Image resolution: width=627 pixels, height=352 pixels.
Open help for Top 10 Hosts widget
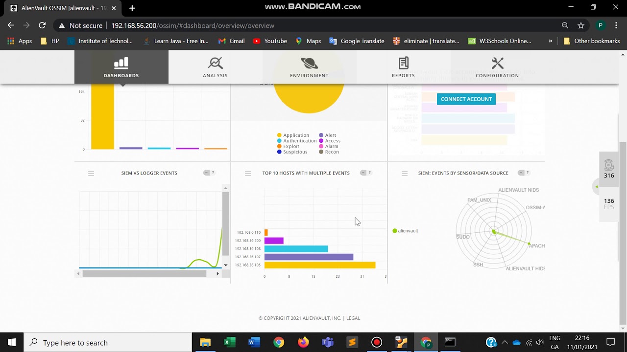tap(369, 173)
